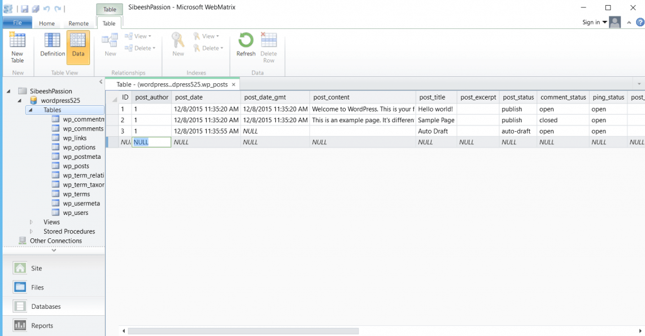Click the scroll left arrow
Screen dimensions: 645x336
coord(123,331)
